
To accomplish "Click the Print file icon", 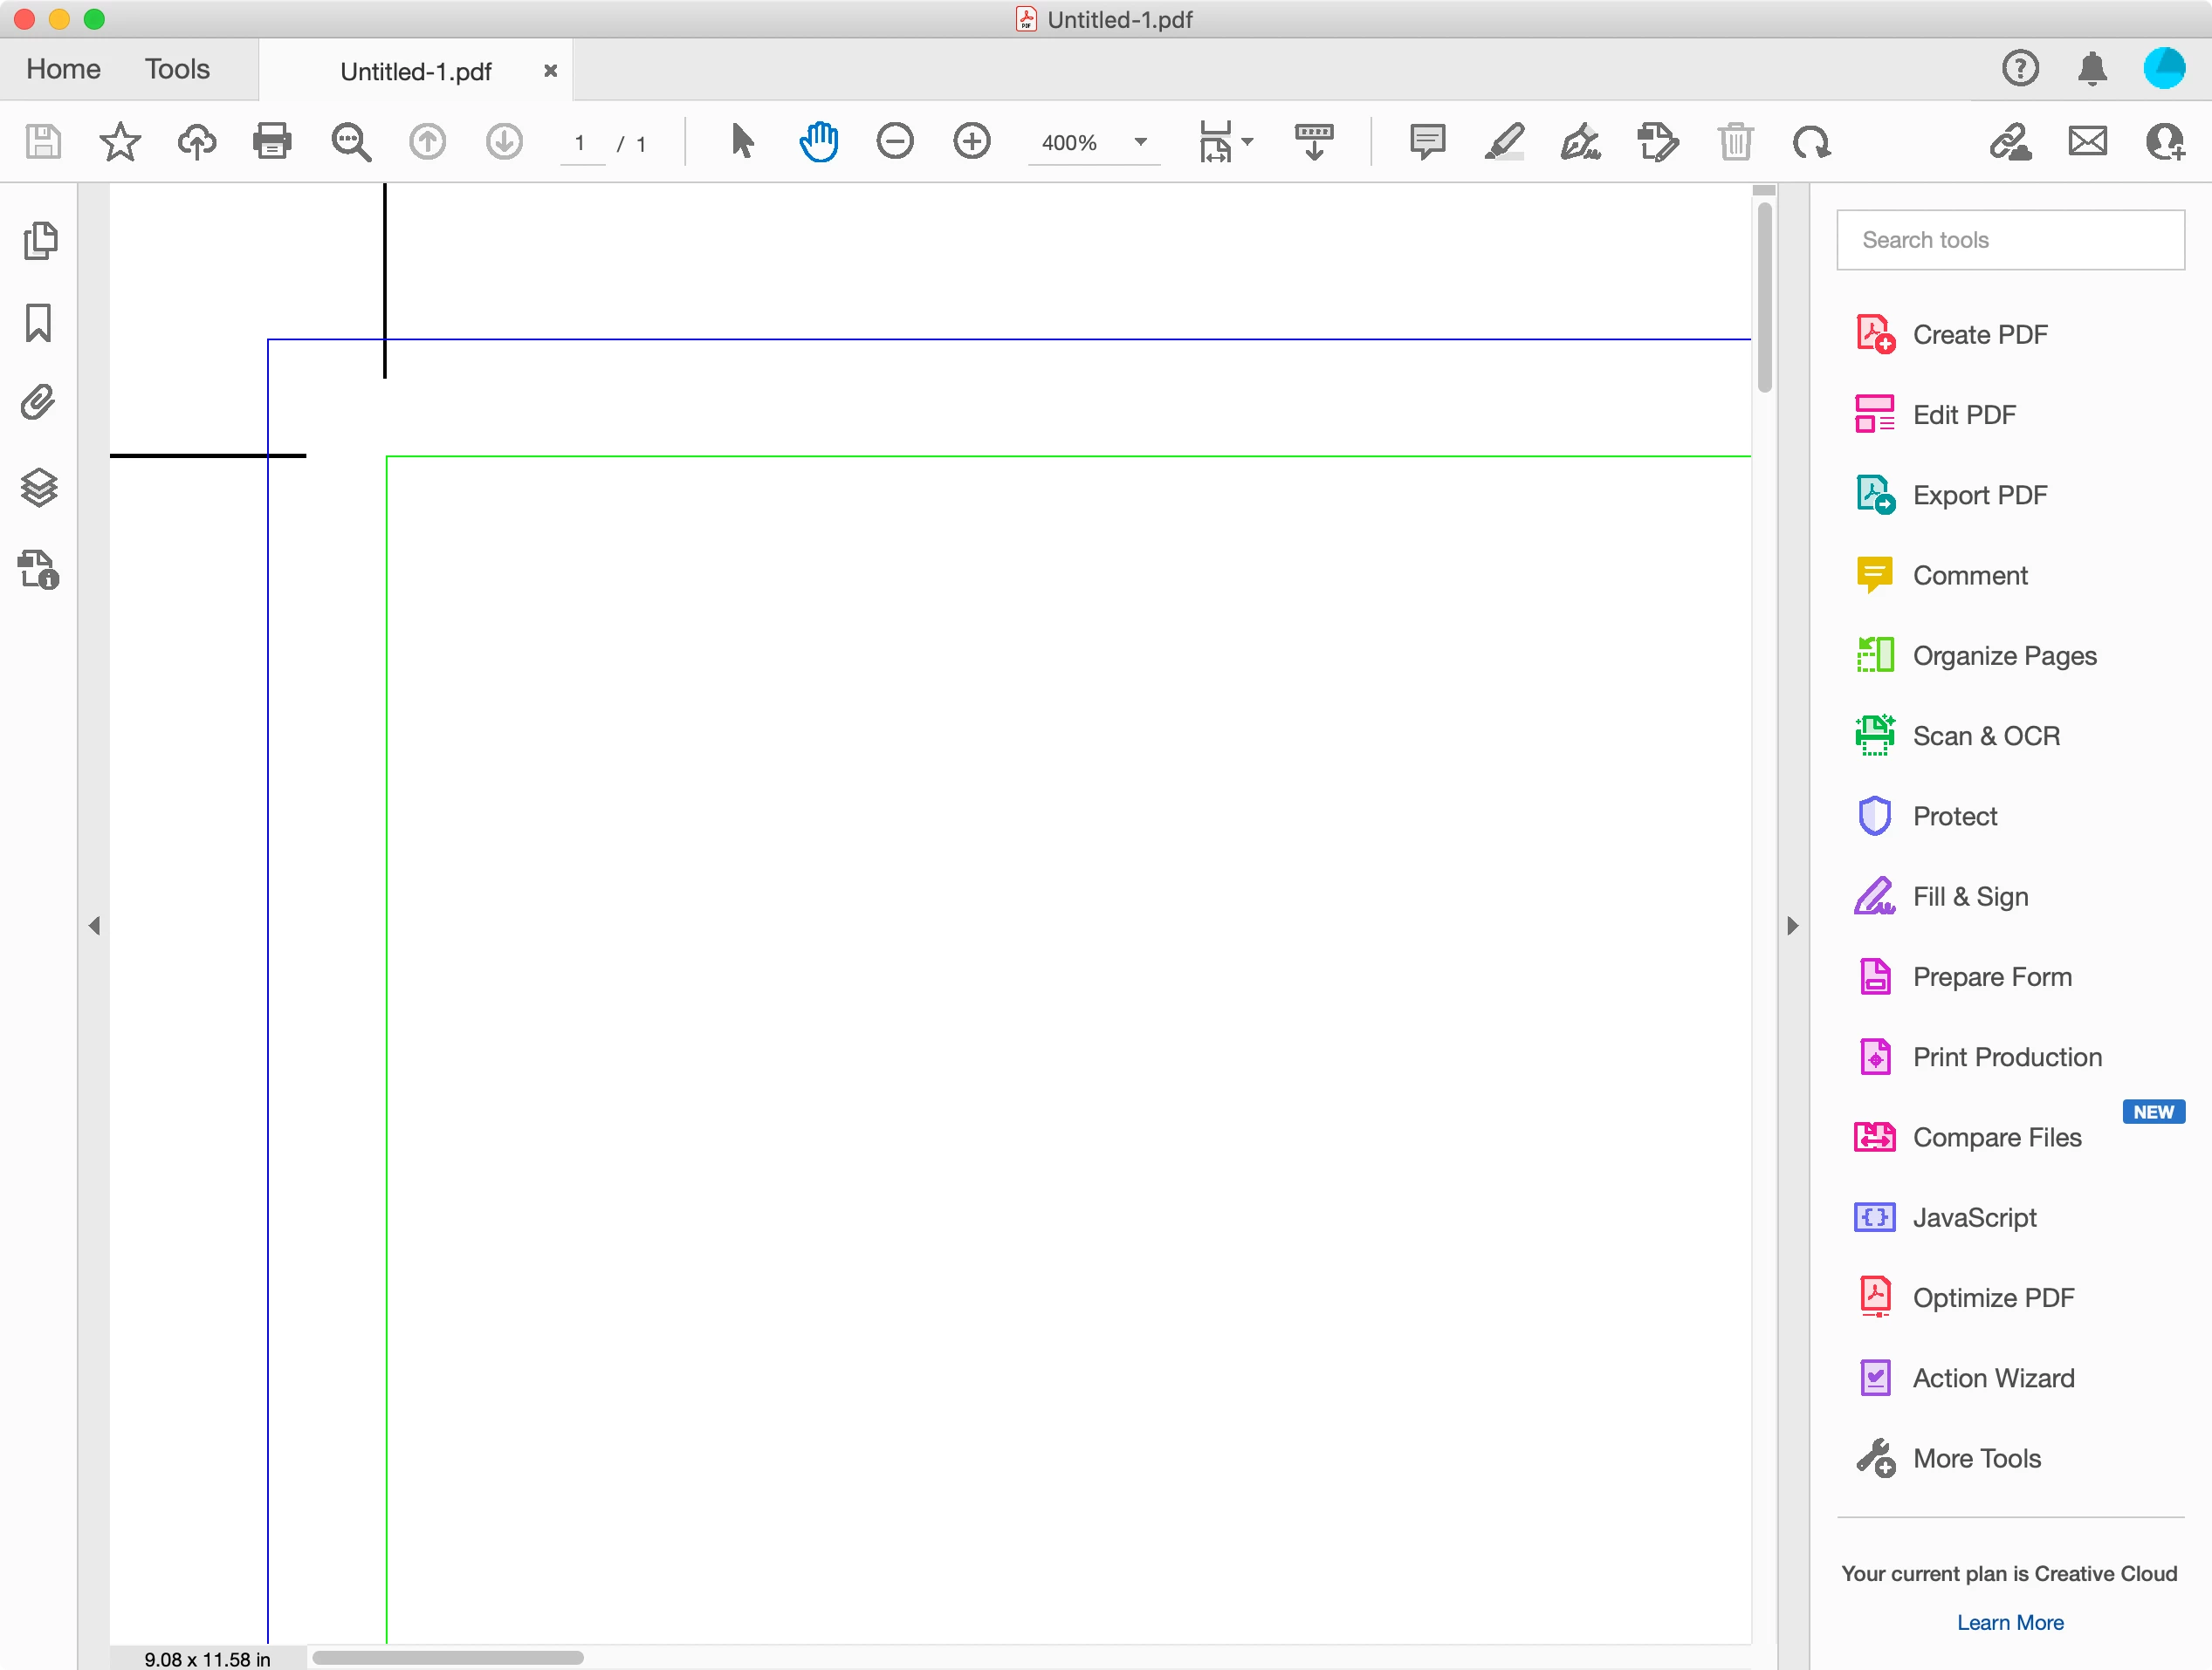I will [x=272, y=142].
